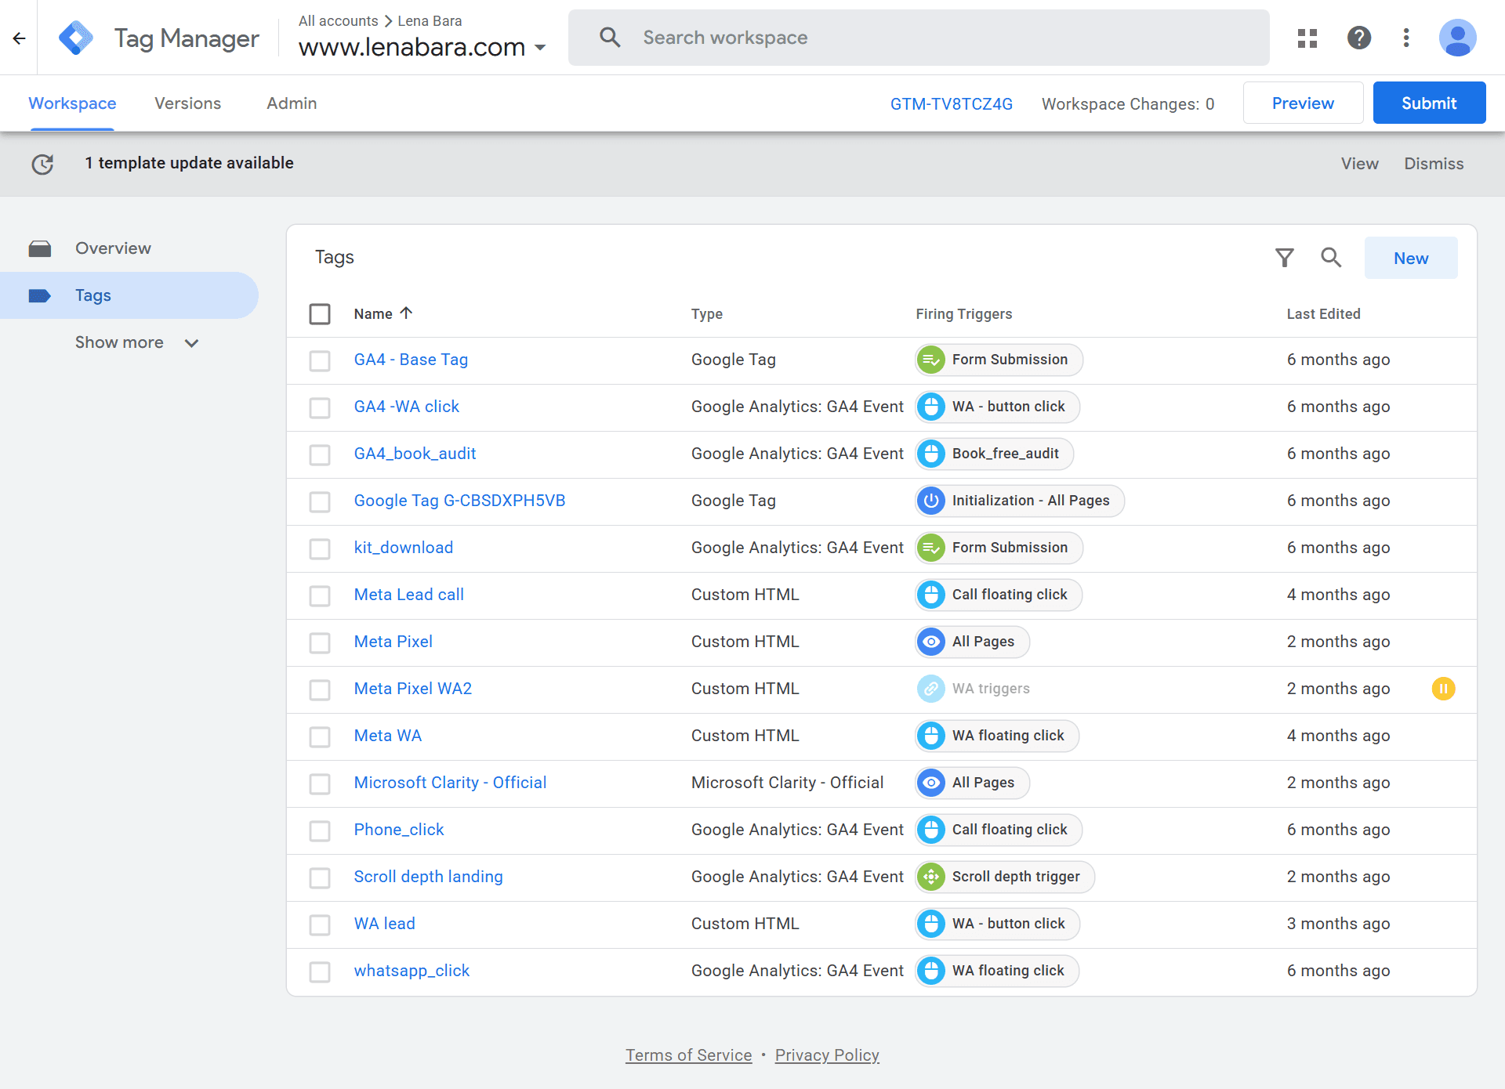Sort by Type column header
The image size is (1505, 1089).
[706, 314]
